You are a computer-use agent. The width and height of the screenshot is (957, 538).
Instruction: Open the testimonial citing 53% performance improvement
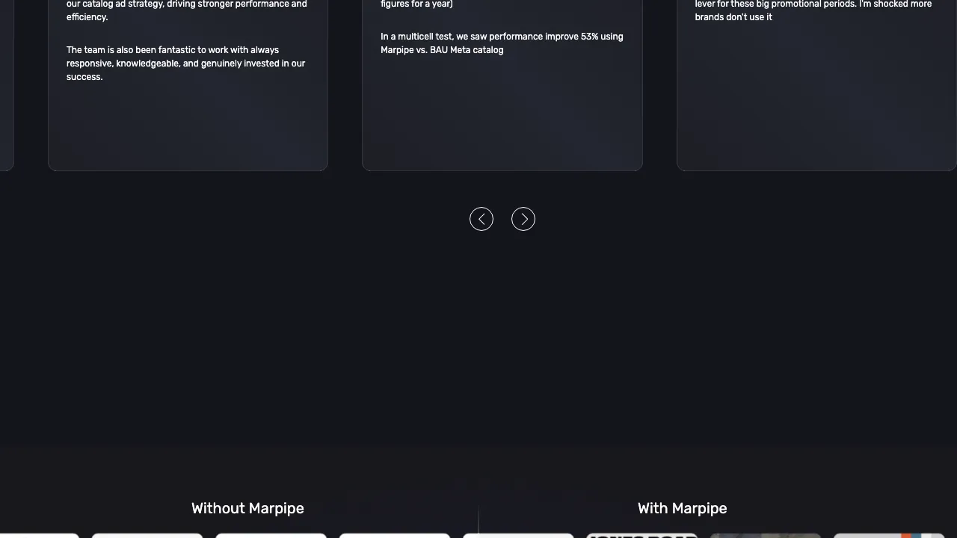[502, 43]
